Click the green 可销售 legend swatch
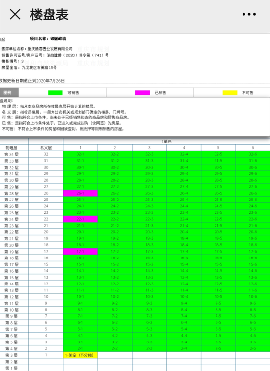Viewport: 270px width, 371px height. tap(55, 93)
